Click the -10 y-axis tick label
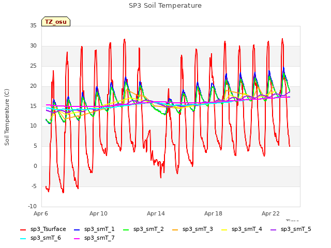The image size is (331, 248). point(33,206)
